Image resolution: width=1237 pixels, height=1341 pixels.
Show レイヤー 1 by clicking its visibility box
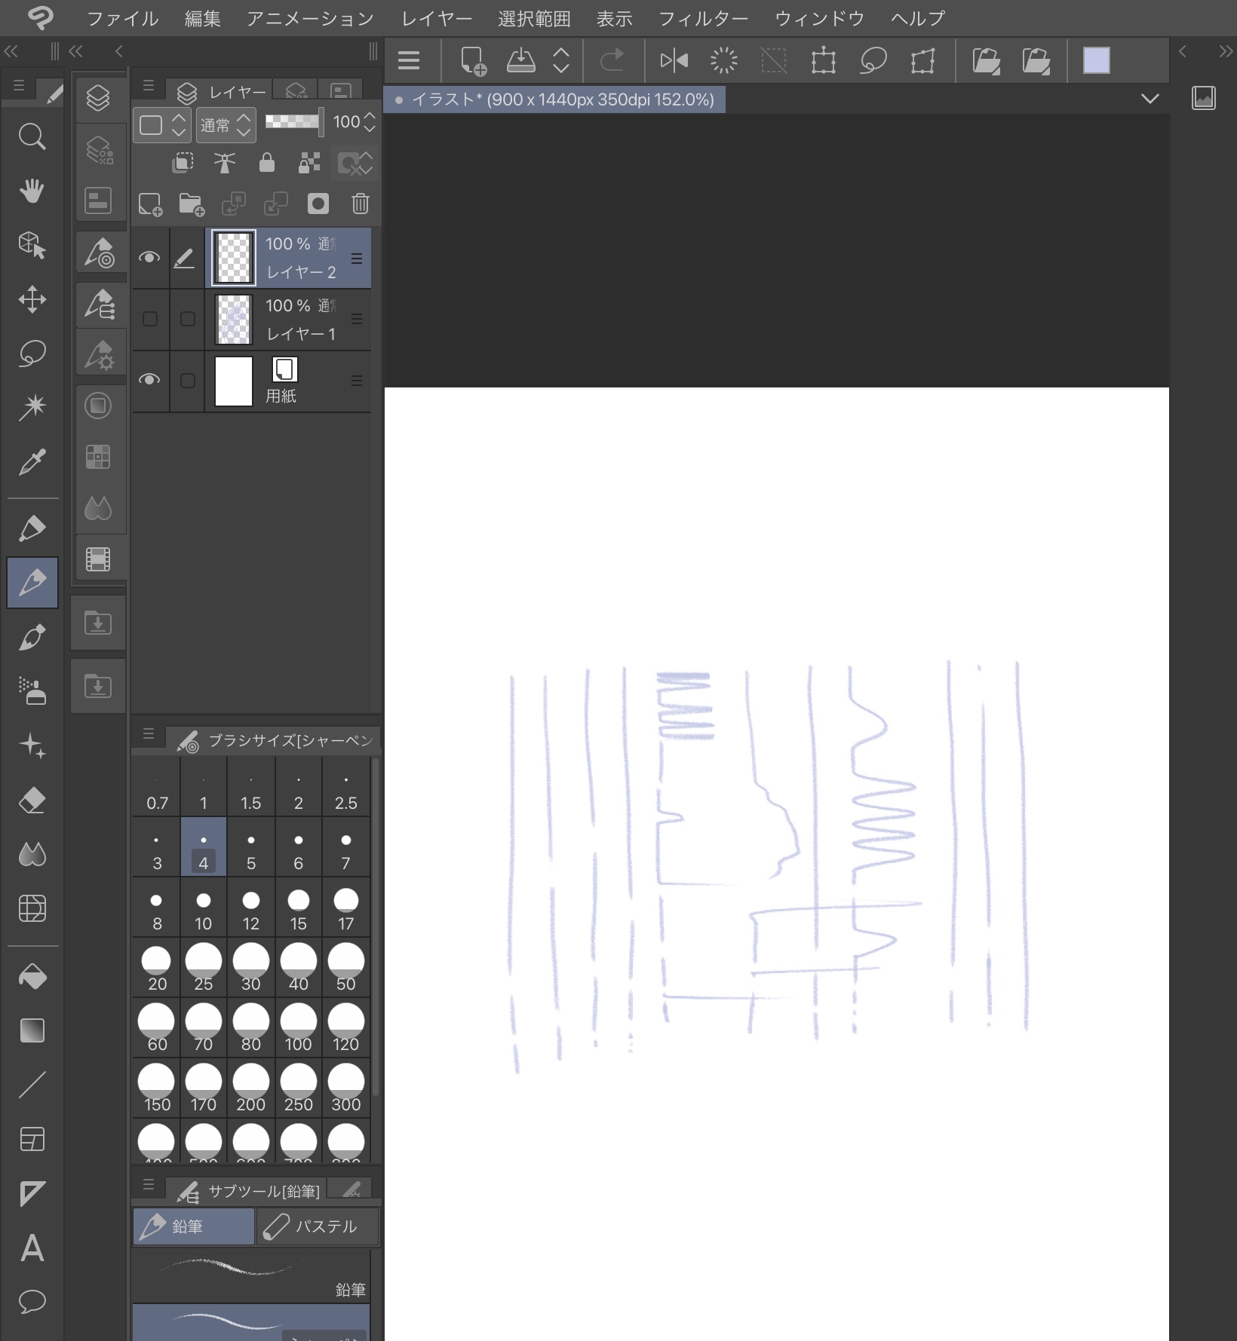tap(150, 319)
